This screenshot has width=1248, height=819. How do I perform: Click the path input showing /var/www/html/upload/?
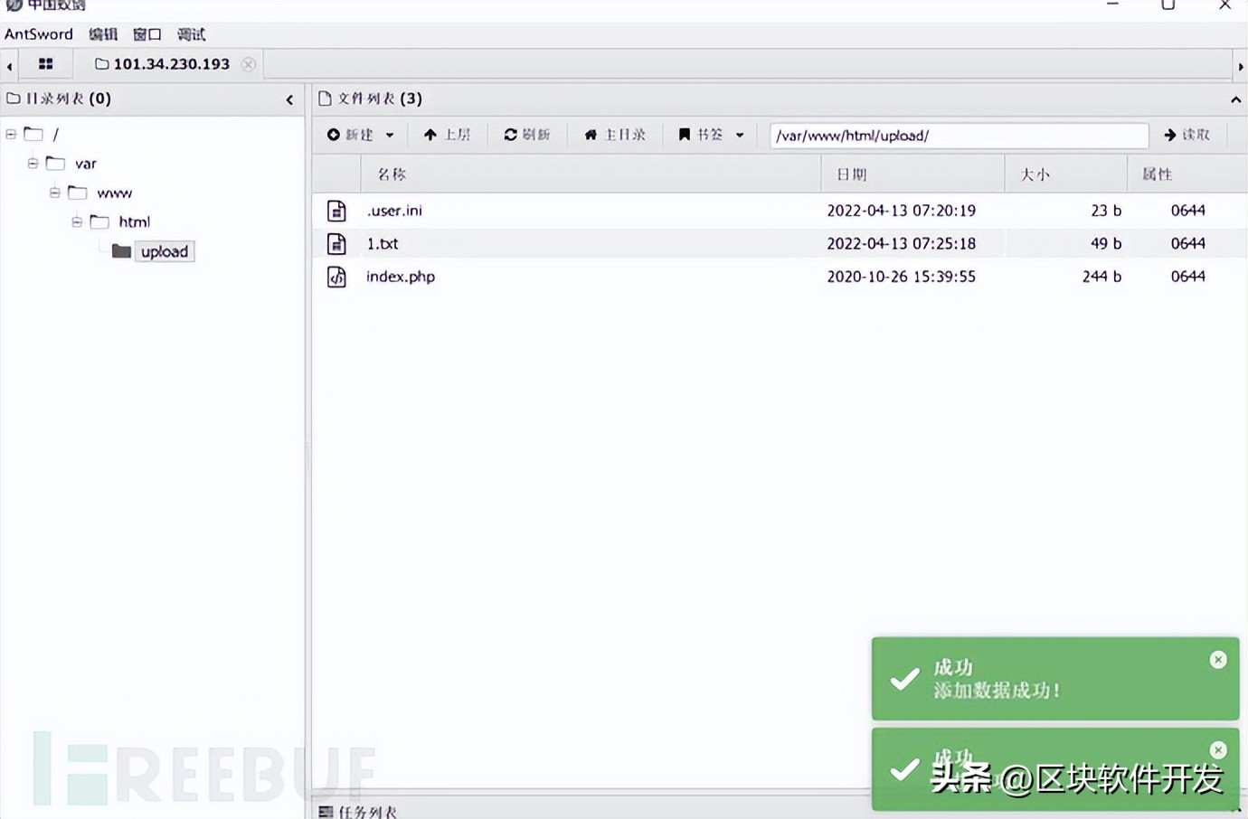(959, 135)
